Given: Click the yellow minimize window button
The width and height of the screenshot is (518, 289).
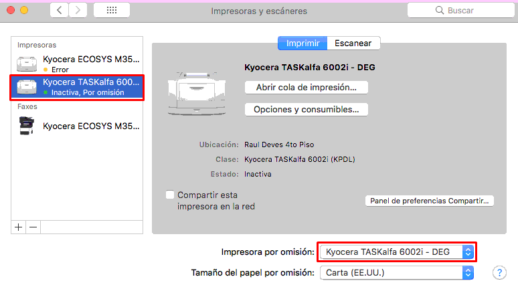Looking at the screenshot, I should coord(24,10).
